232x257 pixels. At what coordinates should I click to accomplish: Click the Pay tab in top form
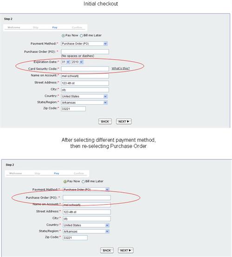point(55,27)
